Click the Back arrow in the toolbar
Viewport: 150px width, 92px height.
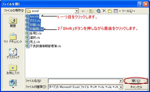click(x=83, y=11)
